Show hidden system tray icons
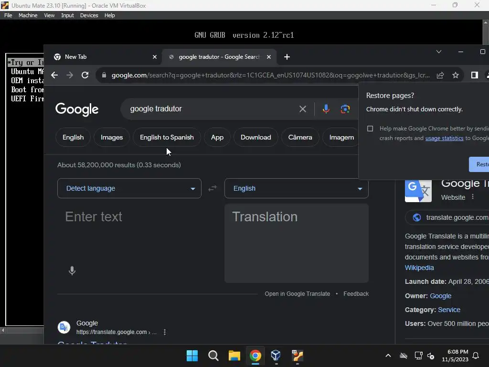Viewport: 489px width, 367px height. click(x=388, y=356)
